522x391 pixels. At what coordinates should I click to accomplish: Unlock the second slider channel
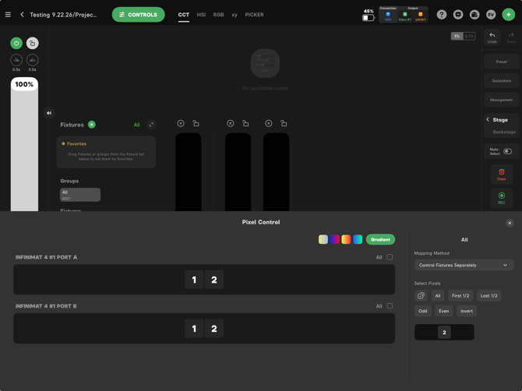[x=245, y=124]
